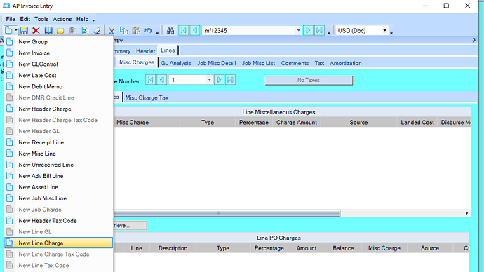Select New Misc Line menu entry
This screenshot has width=484, height=272.
point(59,154)
